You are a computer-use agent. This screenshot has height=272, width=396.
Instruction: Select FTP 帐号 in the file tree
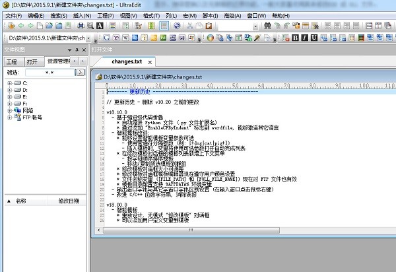tap(32, 118)
